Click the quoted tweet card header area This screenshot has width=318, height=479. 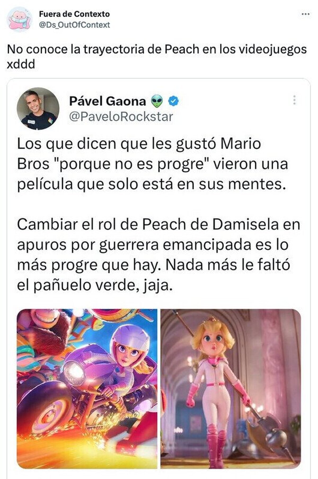(158, 108)
